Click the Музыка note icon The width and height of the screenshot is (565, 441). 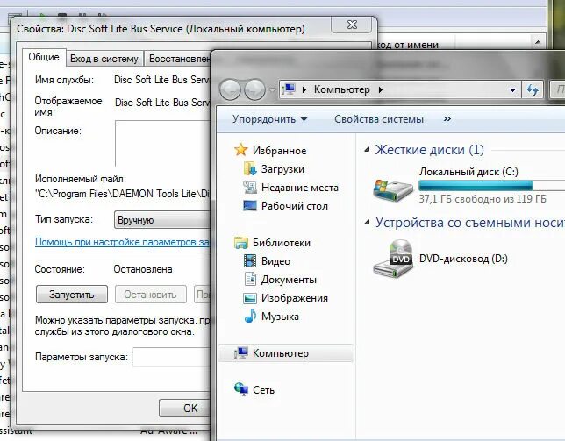(x=250, y=316)
